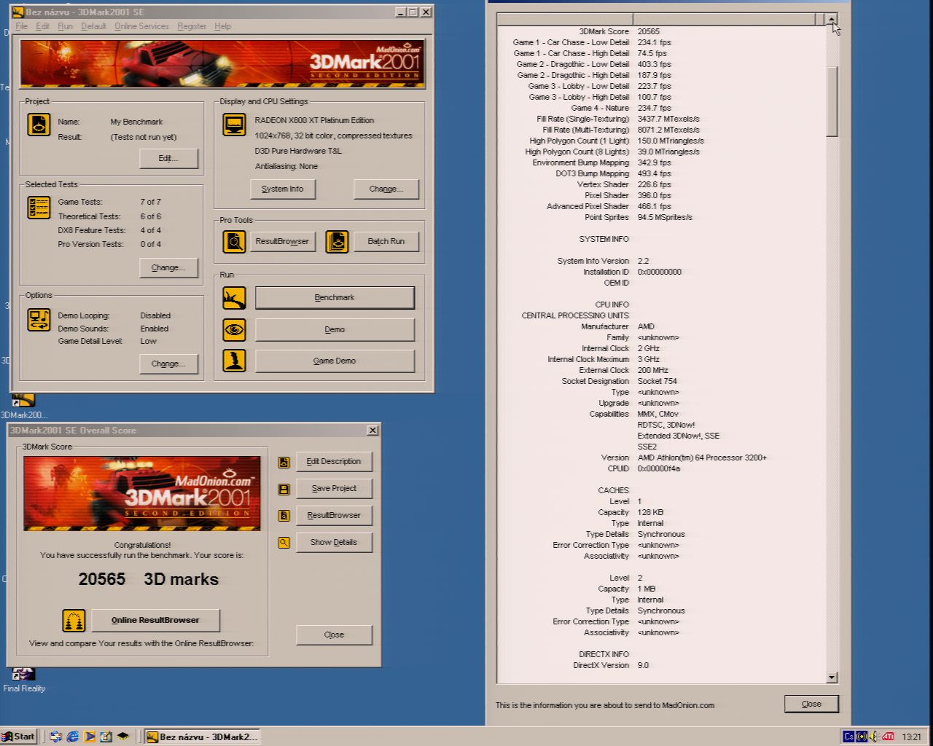Click the Show Details magnifier icon
The image size is (933, 746).
(x=284, y=543)
